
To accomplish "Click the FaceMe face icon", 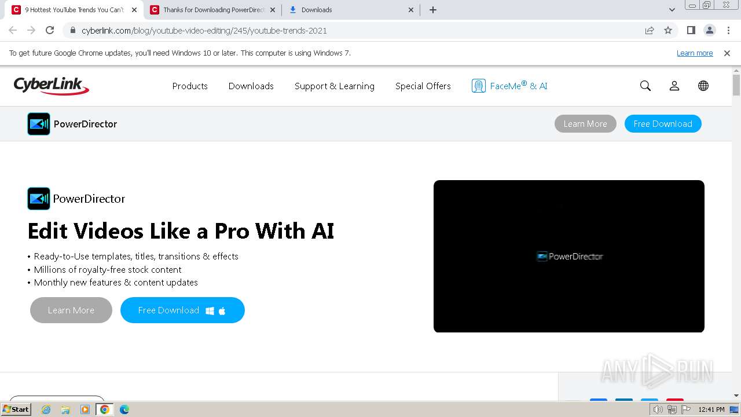I will click(478, 86).
